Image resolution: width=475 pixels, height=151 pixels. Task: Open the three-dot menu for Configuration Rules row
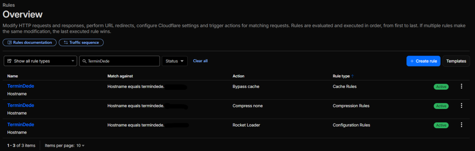(461, 125)
